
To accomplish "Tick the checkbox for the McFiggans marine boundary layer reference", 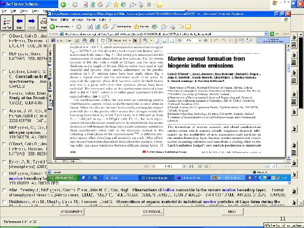I will point(4,174).
